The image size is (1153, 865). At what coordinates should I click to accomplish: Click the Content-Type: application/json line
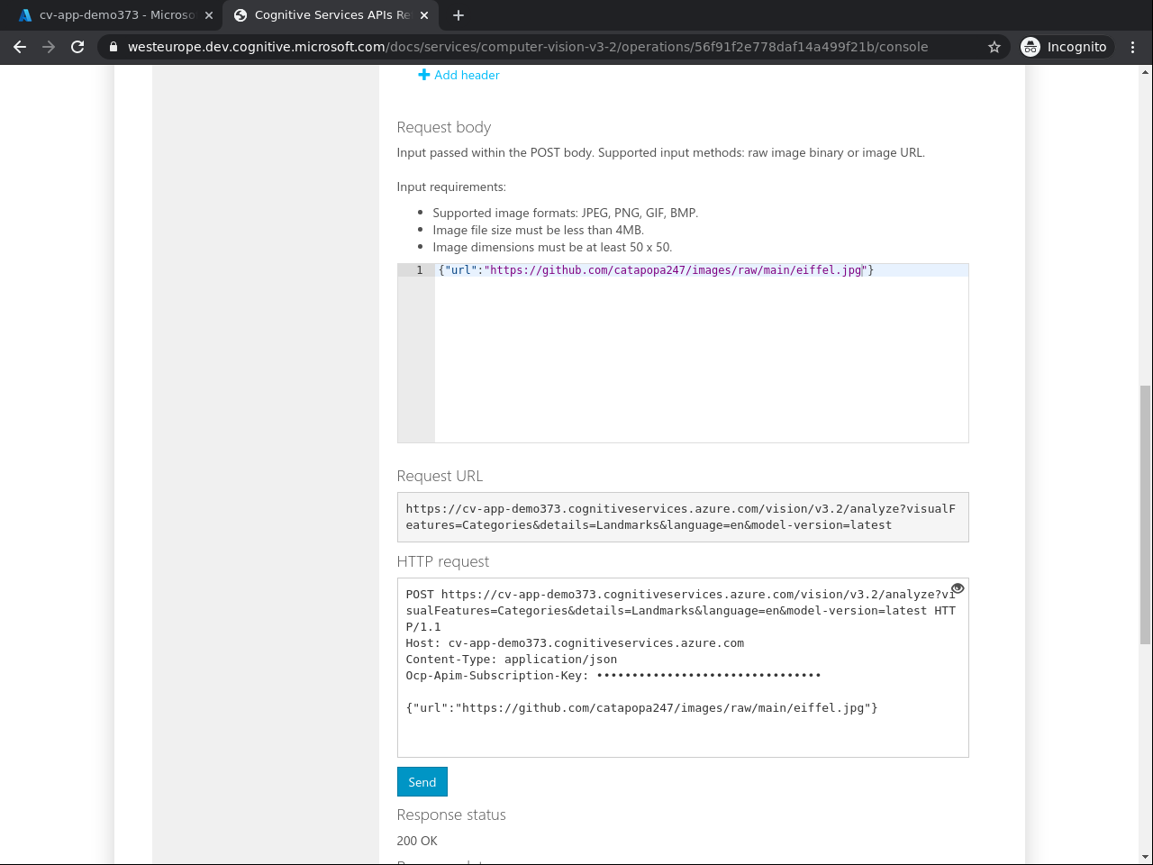[512, 660]
